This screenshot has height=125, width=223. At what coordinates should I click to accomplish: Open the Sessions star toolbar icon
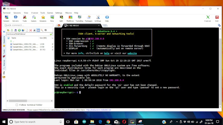tap(43, 19)
